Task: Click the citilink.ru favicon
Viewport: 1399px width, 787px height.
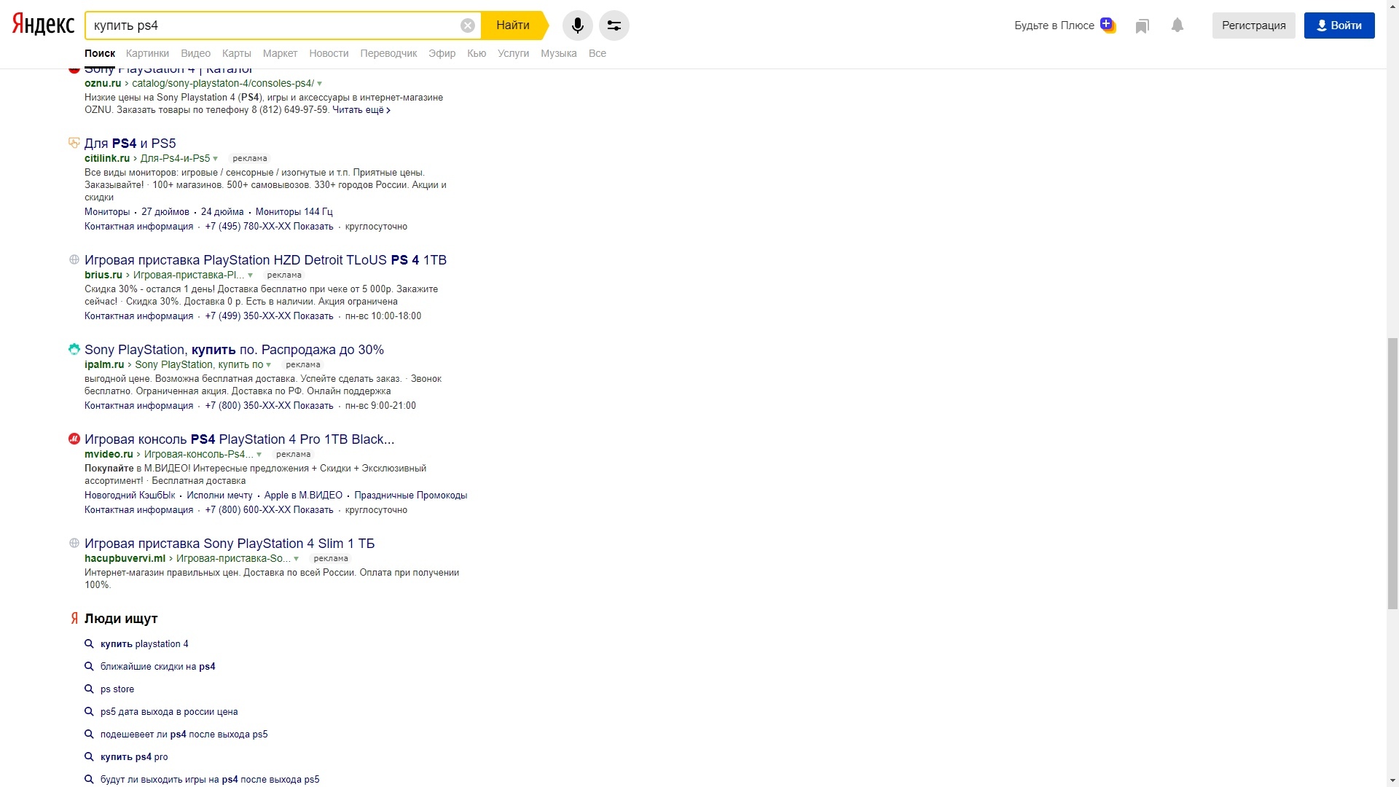Action: (74, 143)
